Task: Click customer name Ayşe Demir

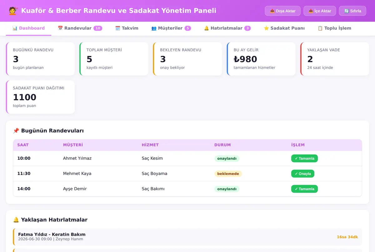Action: [75, 189]
